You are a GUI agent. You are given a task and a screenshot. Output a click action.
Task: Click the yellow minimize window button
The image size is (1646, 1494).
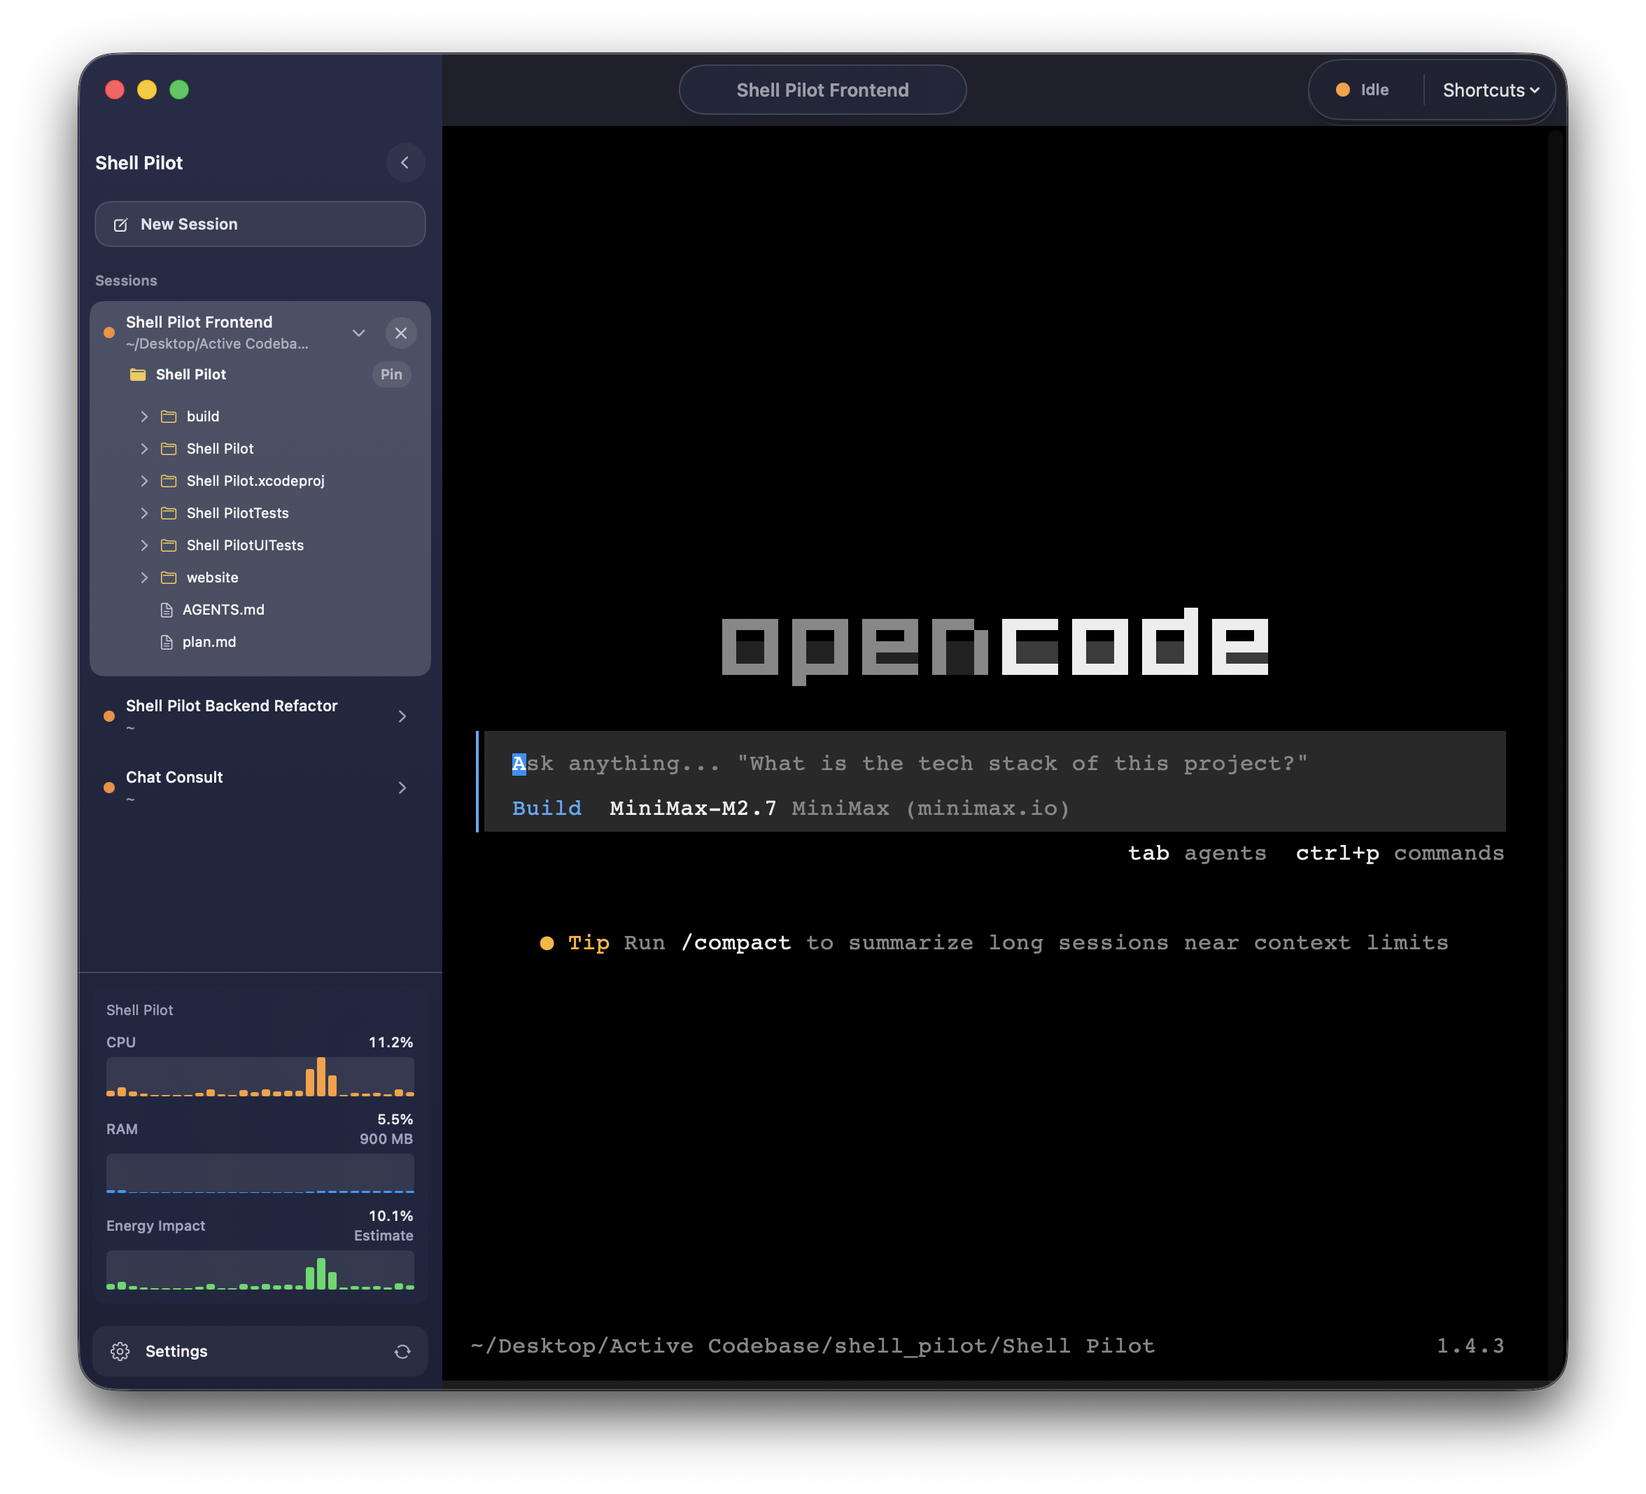[147, 90]
